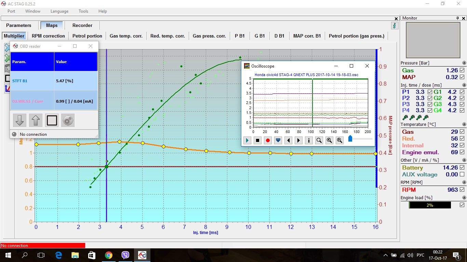The width and height of the screenshot is (467, 262).
Task: Start oscilloscope recording with red dot button
Action: point(268,140)
